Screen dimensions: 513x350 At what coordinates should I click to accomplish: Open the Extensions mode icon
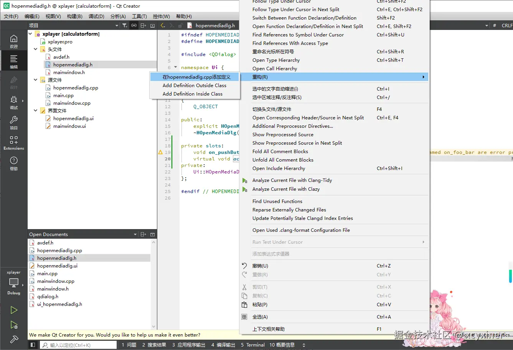[x=14, y=143]
